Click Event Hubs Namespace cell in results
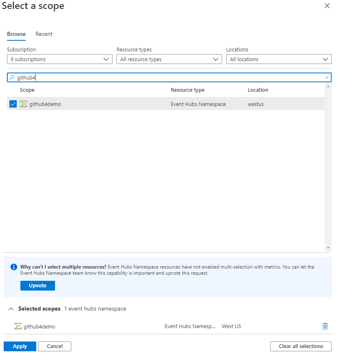Image resolution: width=337 pixels, height=357 pixels. (198, 104)
